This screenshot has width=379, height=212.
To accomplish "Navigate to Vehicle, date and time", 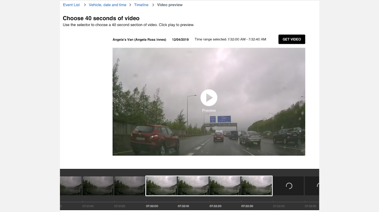I will click(108, 5).
